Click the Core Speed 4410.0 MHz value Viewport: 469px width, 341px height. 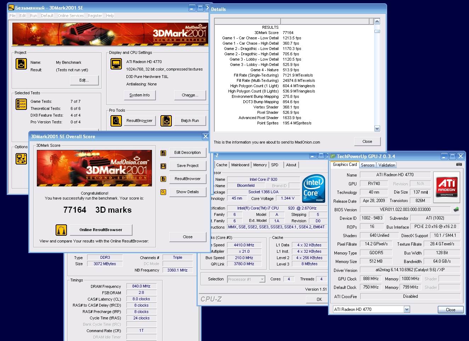coord(244,245)
